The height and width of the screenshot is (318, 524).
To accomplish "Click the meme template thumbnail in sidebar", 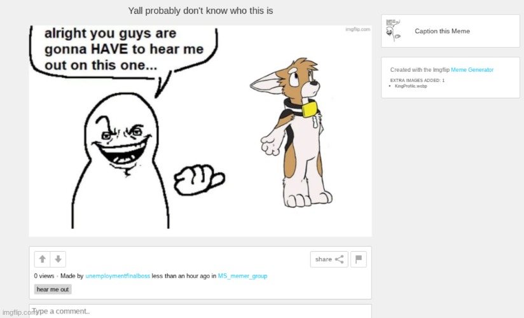I will pyautogui.click(x=394, y=31).
